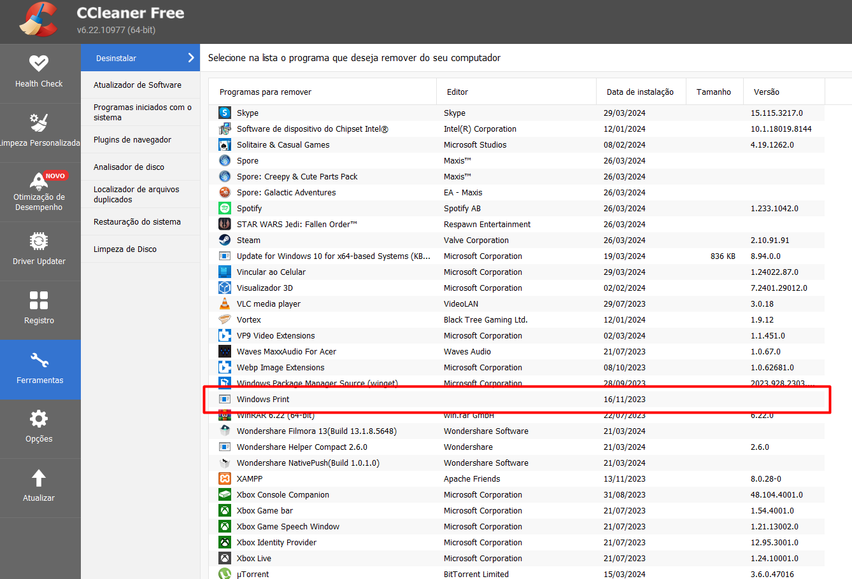Click the Xbox Console Companion icon
This screenshot has width=852, height=579.
225,494
